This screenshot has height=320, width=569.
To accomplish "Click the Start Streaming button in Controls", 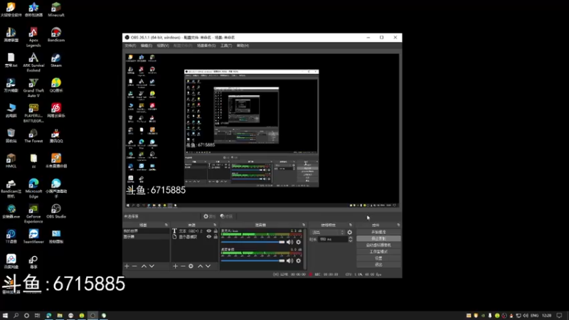I will pos(378,233).
